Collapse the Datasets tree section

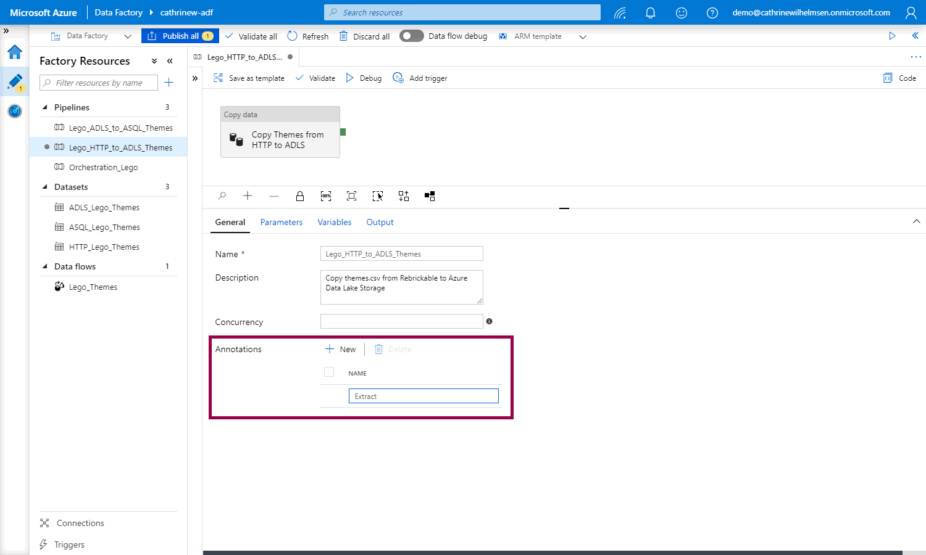[x=45, y=187]
